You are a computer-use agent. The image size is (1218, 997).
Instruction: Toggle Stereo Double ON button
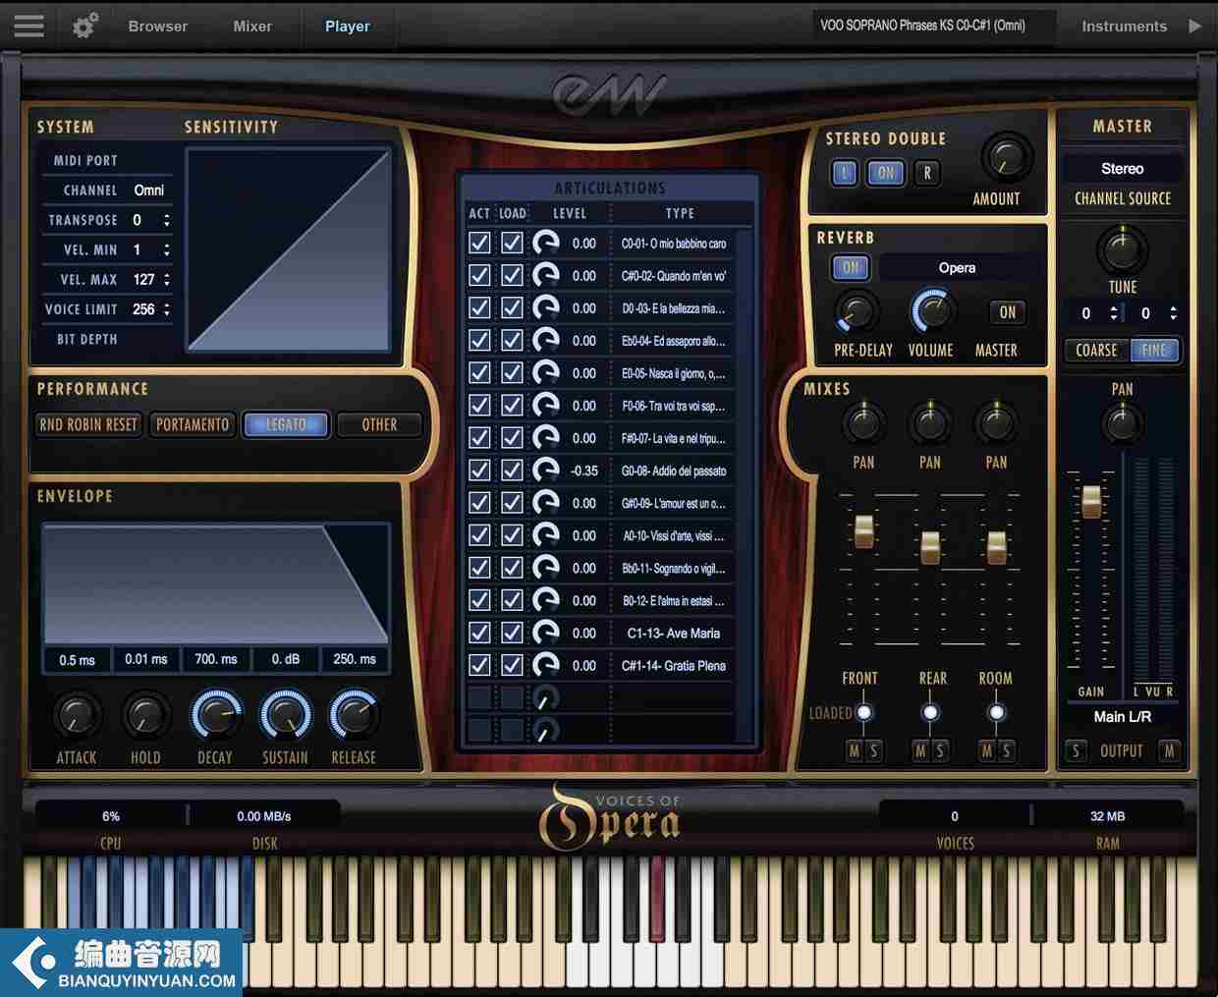point(886,174)
